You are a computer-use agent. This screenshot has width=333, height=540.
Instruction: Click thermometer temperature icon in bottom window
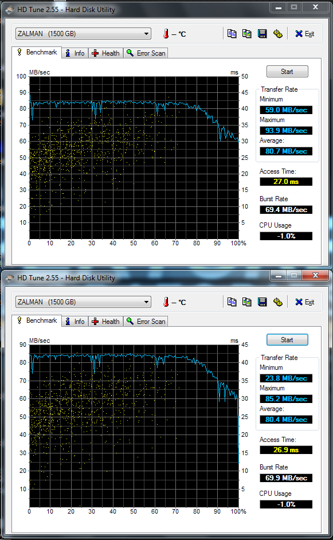pyautogui.click(x=166, y=302)
